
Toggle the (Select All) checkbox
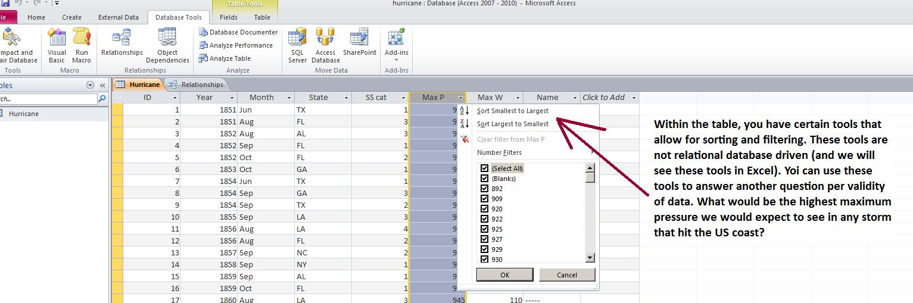pyautogui.click(x=484, y=168)
